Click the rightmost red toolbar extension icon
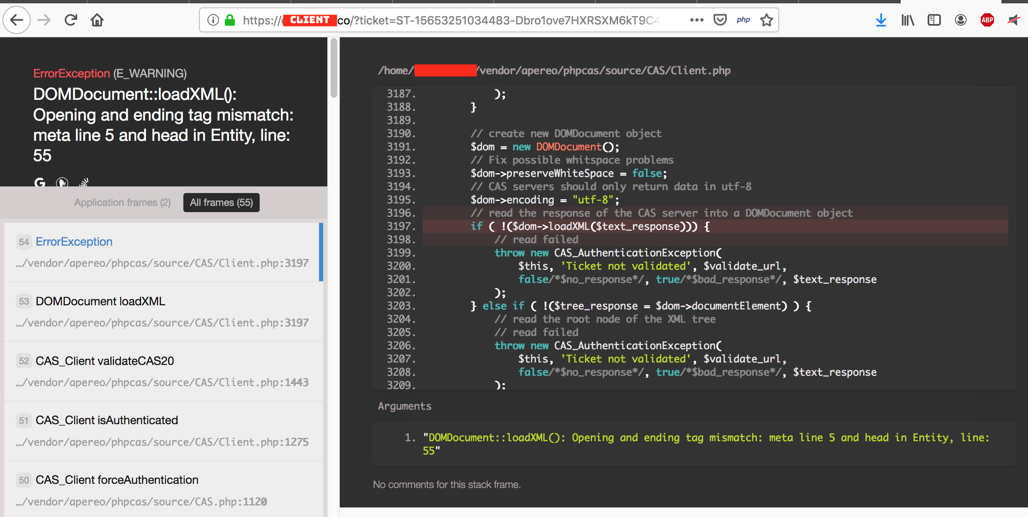 pyautogui.click(x=1013, y=20)
